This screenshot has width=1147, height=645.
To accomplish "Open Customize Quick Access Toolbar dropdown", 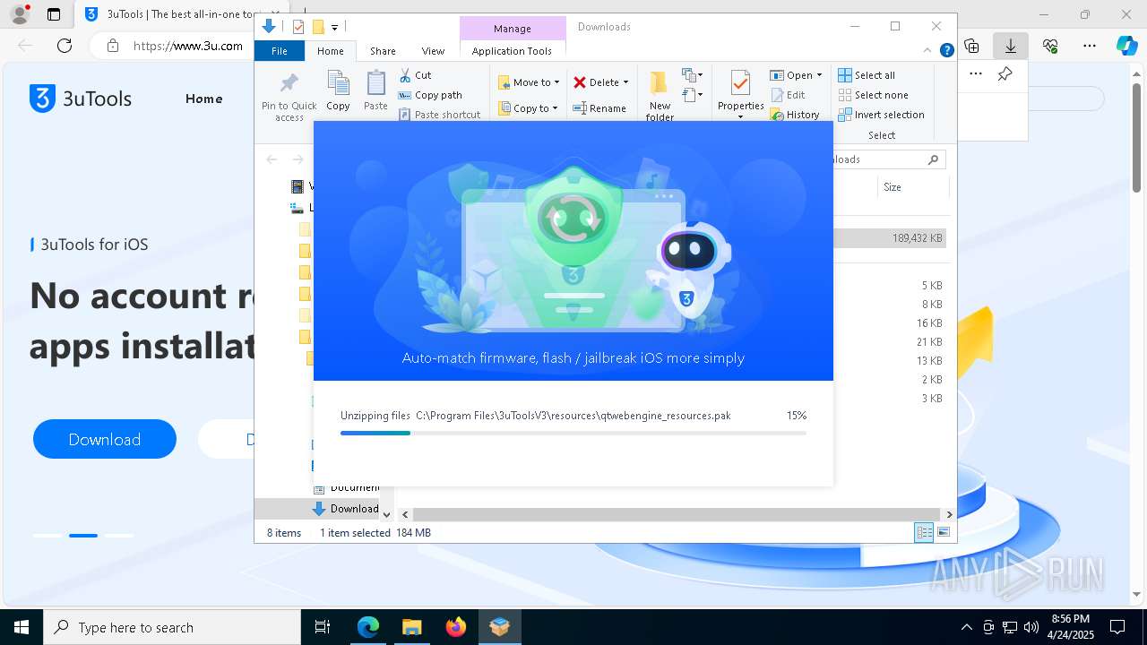I will point(334,27).
